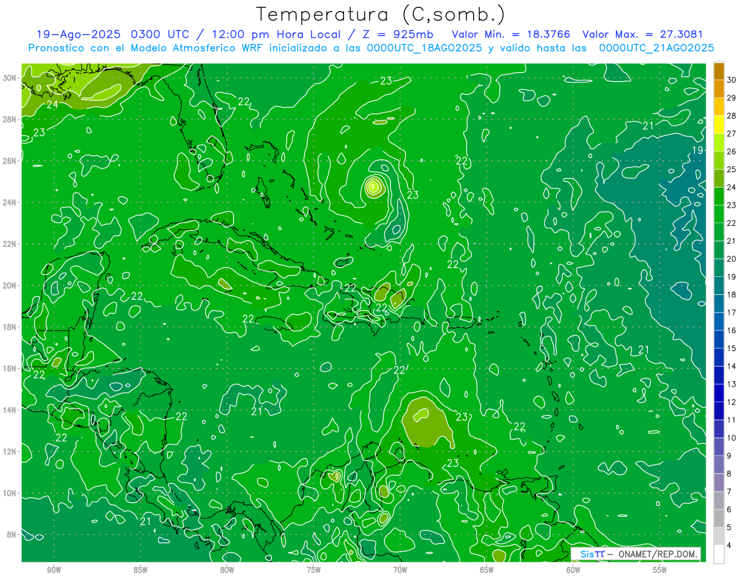Screen dimensions: 748x578
Task: Click the 20N latitude axis label
Action: 9,286
